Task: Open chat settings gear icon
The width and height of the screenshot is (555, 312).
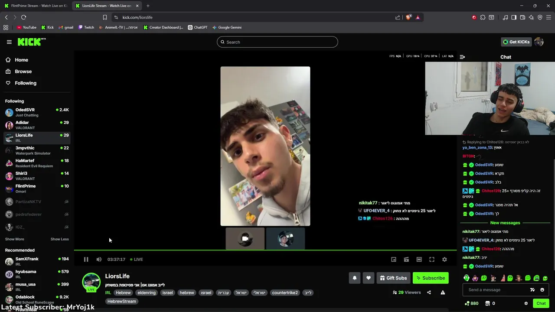Action: pos(526,303)
